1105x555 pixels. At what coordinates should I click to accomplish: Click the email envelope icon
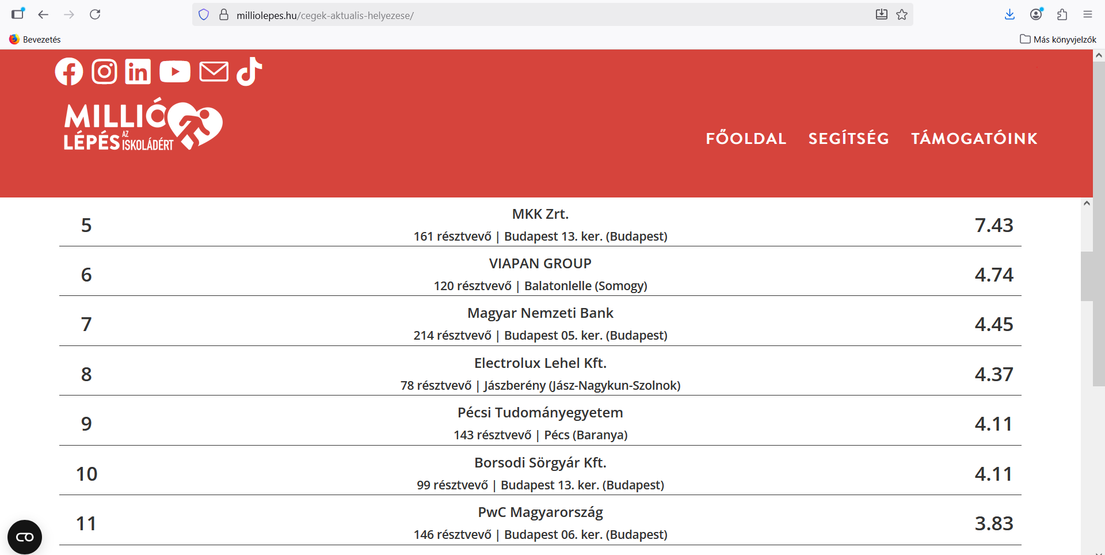click(x=214, y=72)
